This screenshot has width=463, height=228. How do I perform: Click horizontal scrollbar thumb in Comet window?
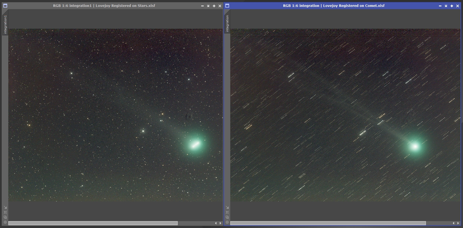pos(328,223)
